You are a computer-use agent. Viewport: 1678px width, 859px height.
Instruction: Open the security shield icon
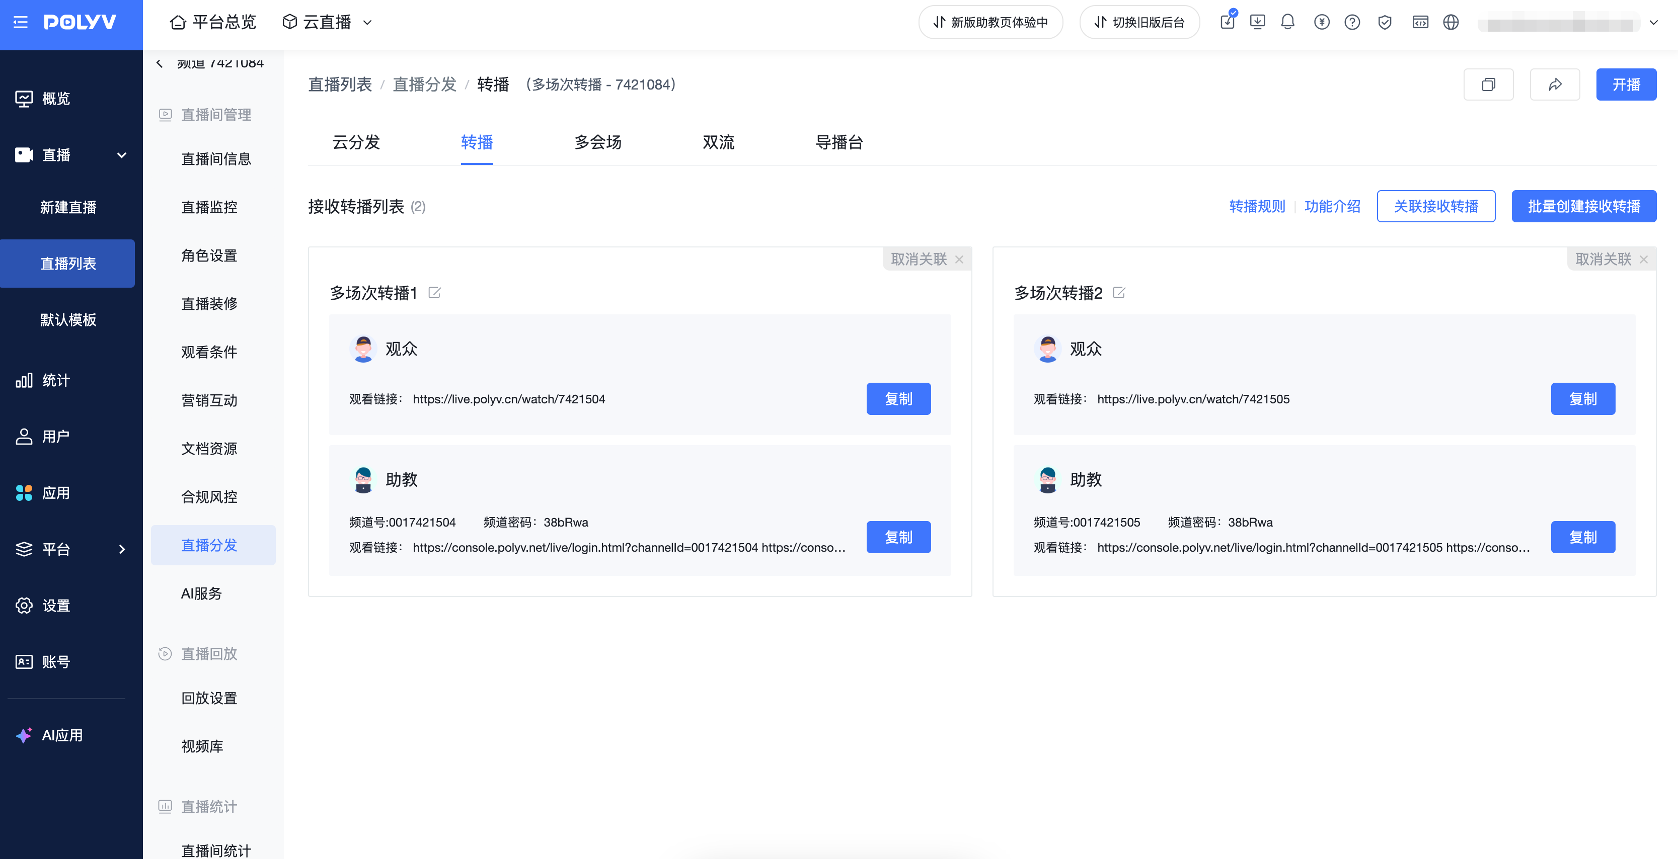[x=1385, y=22]
